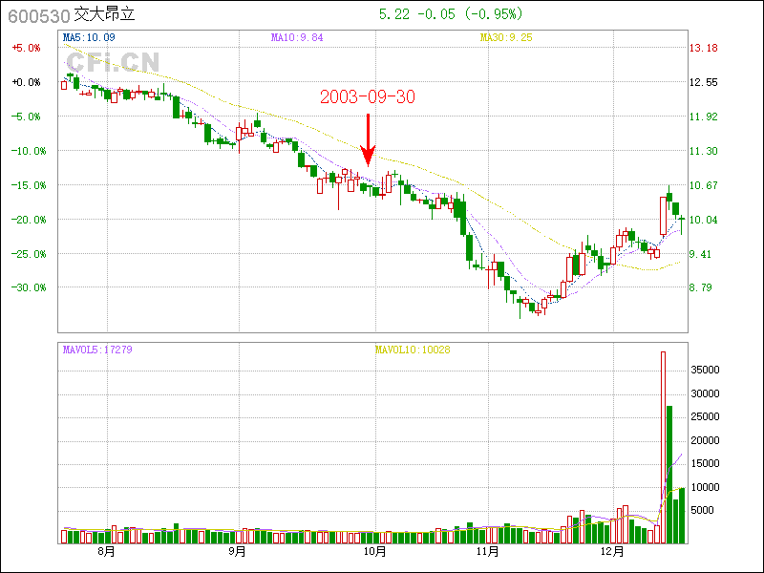Click the +5.0% percentage axis label
The width and height of the screenshot is (764, 573).
click(x=26, y=48)
